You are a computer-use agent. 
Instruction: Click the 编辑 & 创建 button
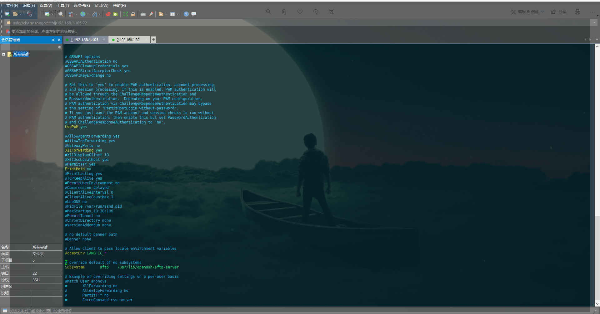pyautogui.click(x=527, y=12)
